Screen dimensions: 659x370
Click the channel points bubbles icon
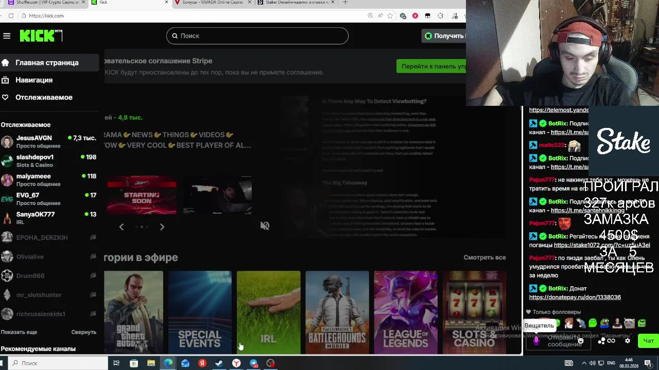(x=601, y=341)
